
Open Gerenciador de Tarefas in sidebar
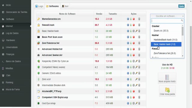coord(15,12)
